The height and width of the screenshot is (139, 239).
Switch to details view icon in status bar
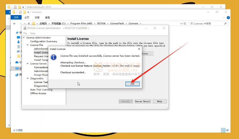point(223,130)
